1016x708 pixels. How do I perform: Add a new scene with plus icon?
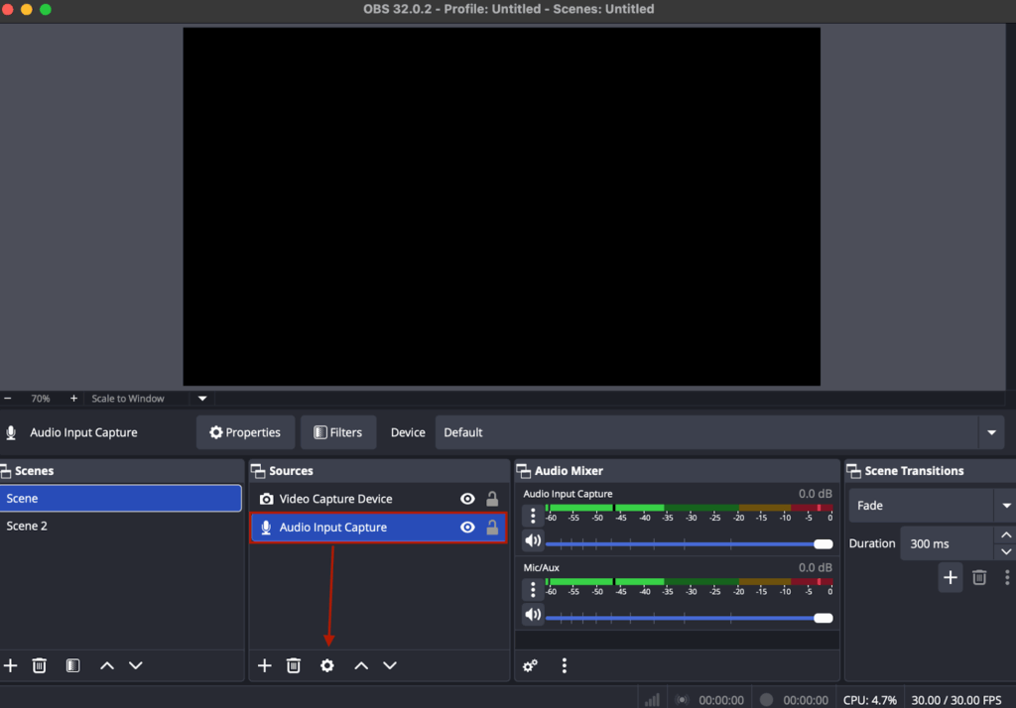11,665
